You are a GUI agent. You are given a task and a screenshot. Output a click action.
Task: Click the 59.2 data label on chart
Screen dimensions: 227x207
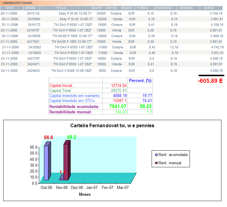[72, 137]
